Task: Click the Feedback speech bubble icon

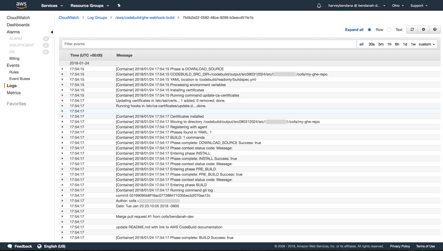Action: tap(10, 246)
